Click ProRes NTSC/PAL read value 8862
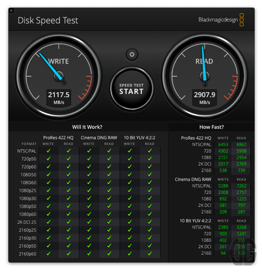The width and height of the screenshot is (263, 272). 241,145
